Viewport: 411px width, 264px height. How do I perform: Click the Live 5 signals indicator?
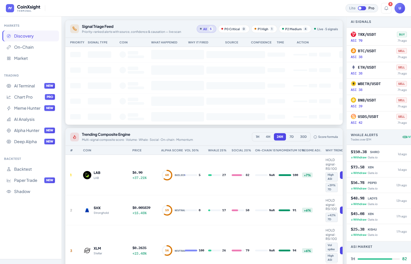(326, 29)
